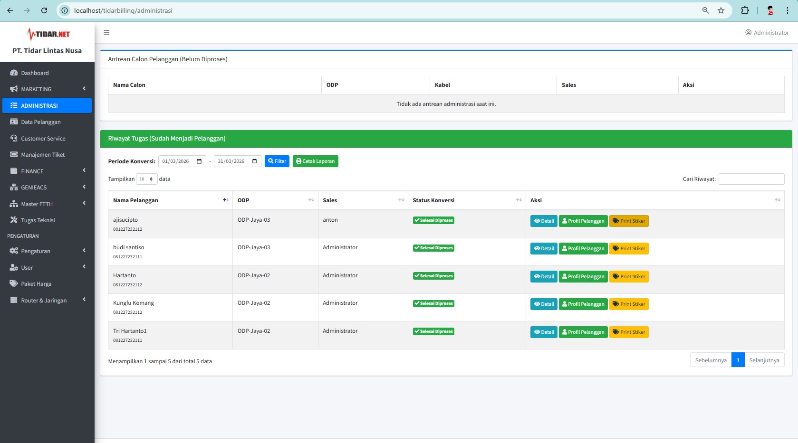Print Stiker for Hartanto
The image size is (798, 443).
tap(629, 276)
